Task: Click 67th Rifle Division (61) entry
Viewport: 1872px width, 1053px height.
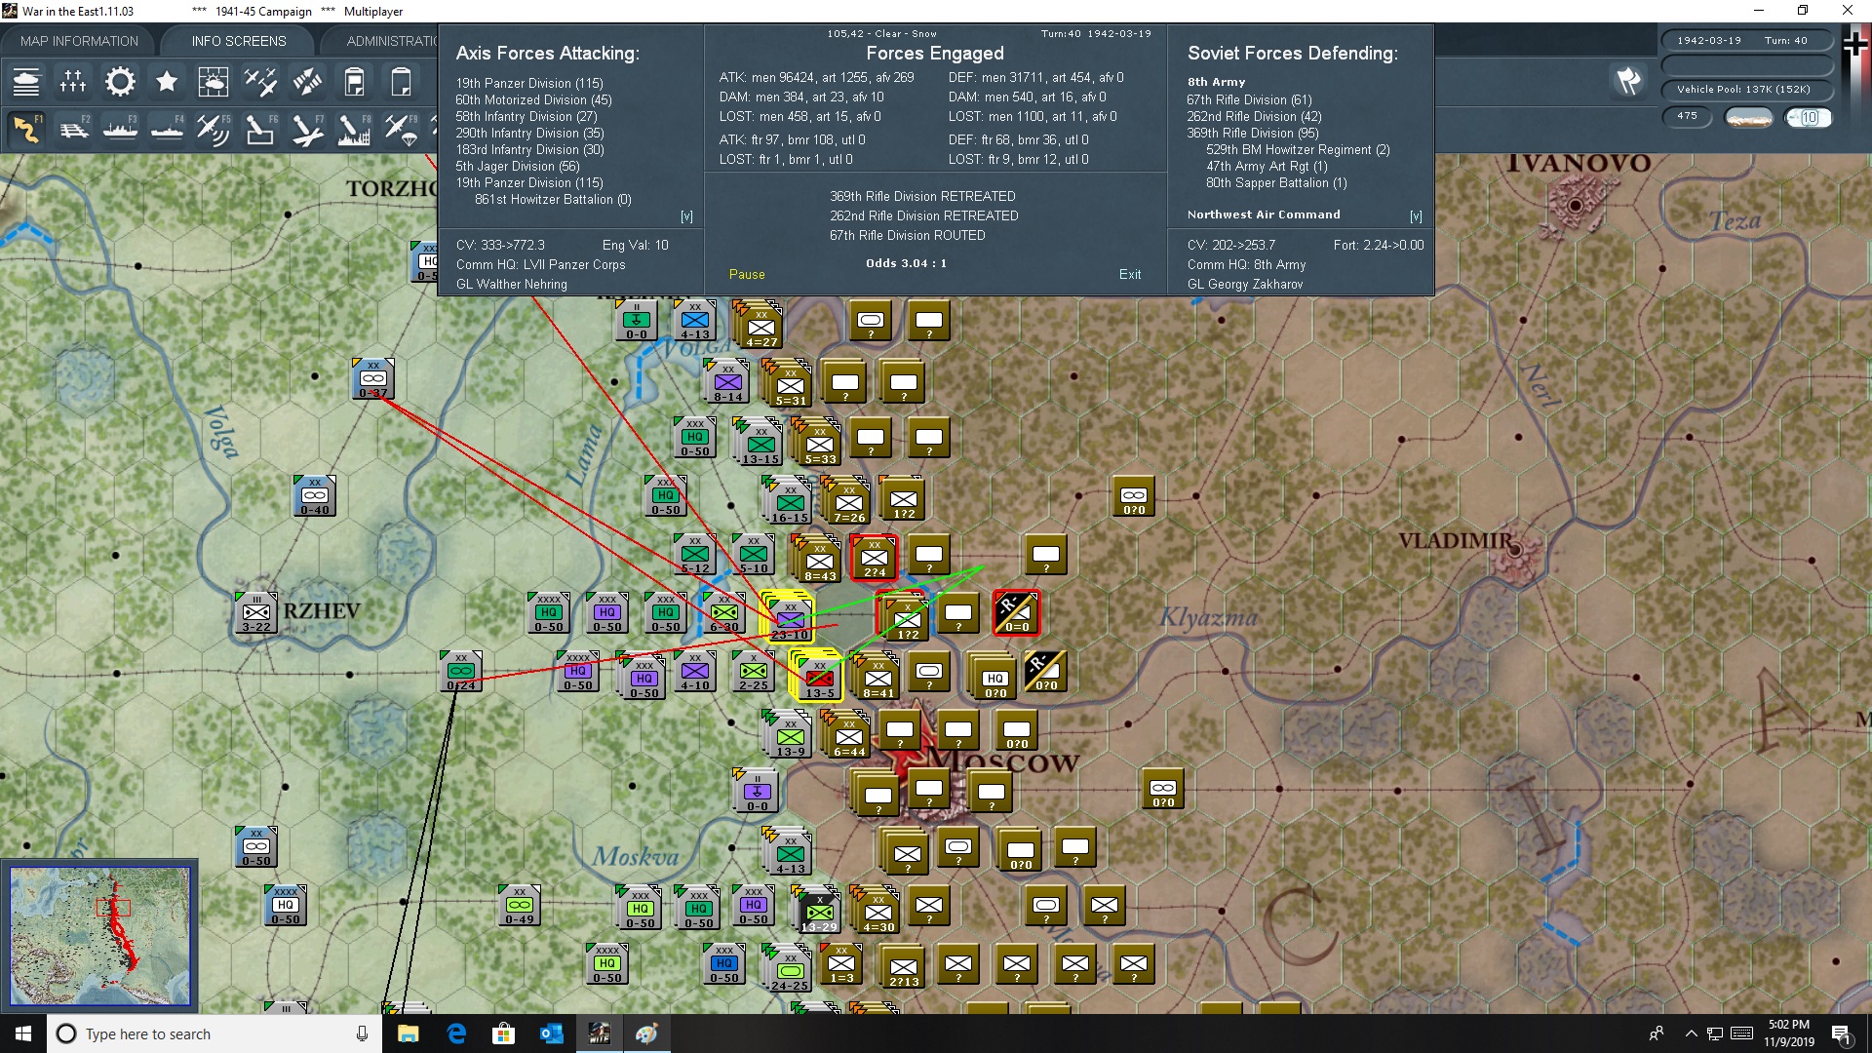Action: (x=1249, y=99)
